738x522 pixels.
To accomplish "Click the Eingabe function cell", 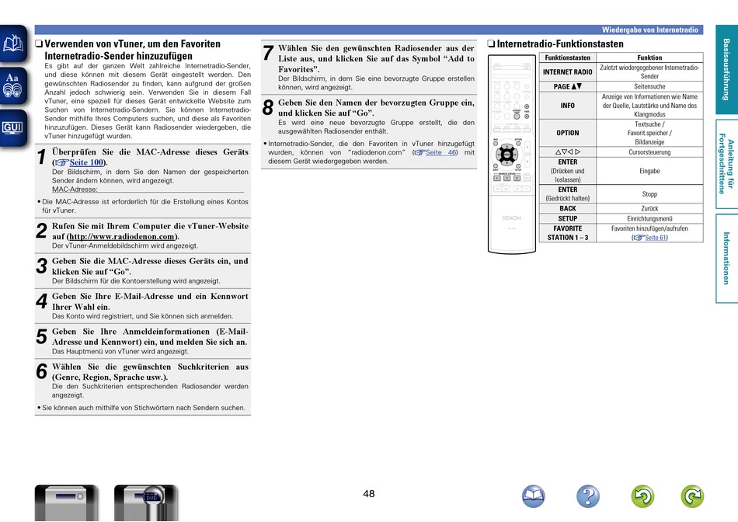I will tap(649, 171).
